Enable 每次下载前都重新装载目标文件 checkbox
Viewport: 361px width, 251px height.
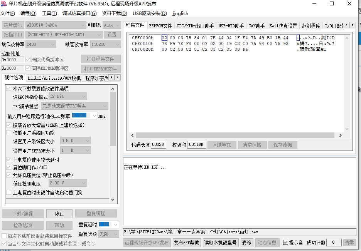click(4, 236)
